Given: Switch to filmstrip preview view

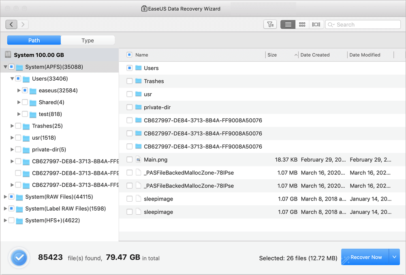Looking at the screenshot, I should tap(316, 25).
